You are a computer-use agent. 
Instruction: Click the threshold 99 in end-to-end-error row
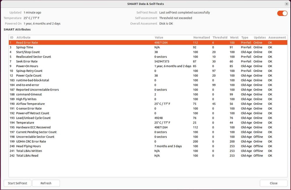click(214, 85)
